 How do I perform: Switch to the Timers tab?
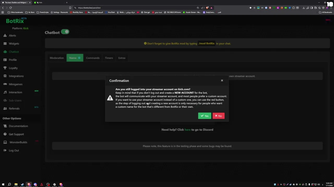pos(109,58)
